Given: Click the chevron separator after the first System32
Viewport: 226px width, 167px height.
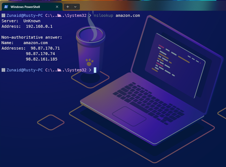Looking at the screenshot, I should coord(90,15).
